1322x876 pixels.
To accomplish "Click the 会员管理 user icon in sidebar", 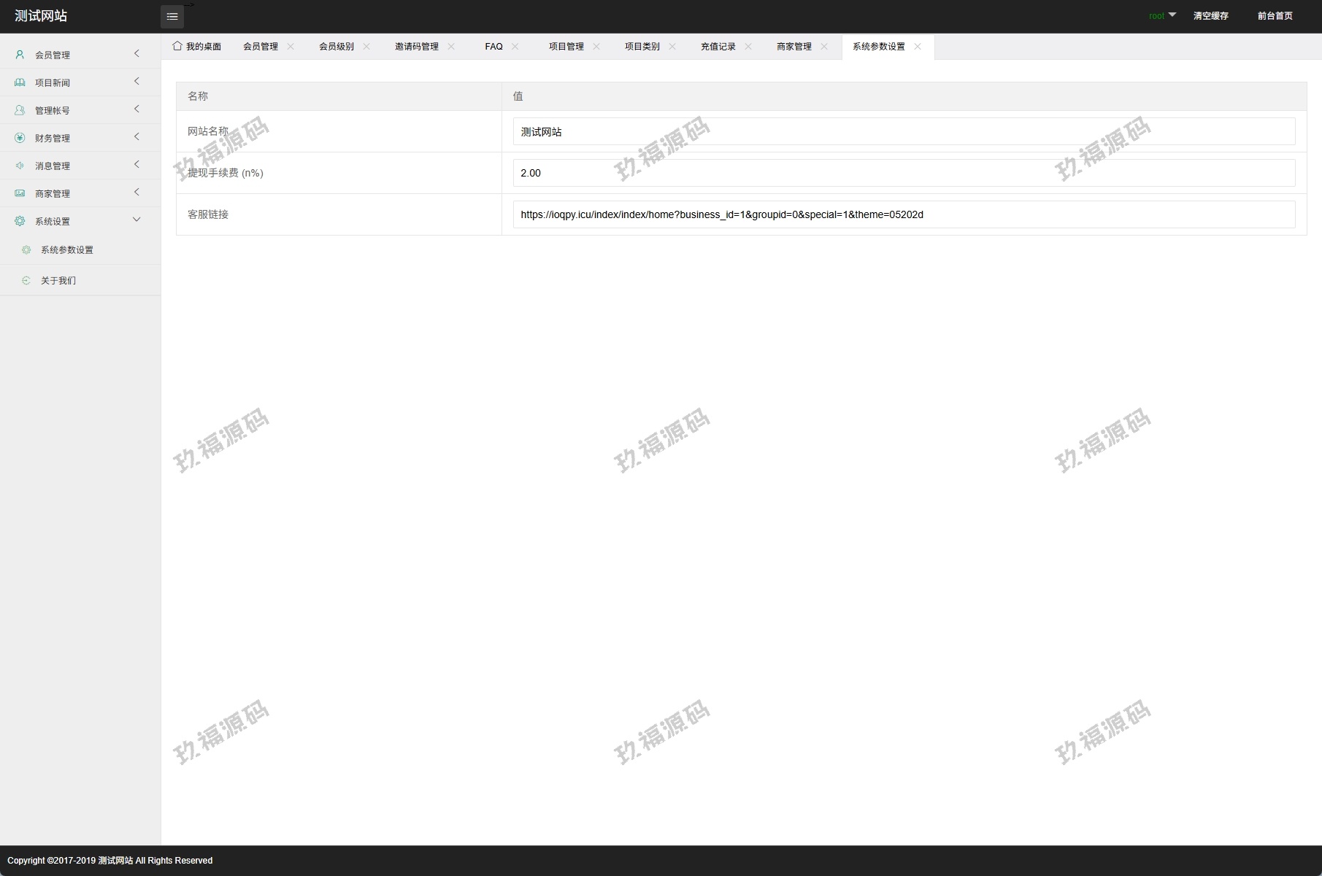I will point(20,55).
